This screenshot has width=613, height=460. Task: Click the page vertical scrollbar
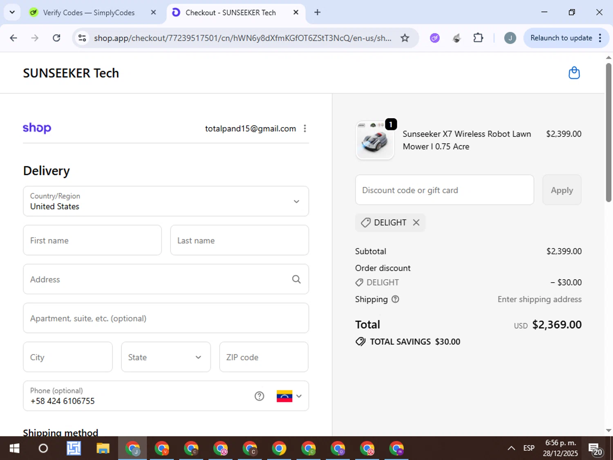[609, 132]
